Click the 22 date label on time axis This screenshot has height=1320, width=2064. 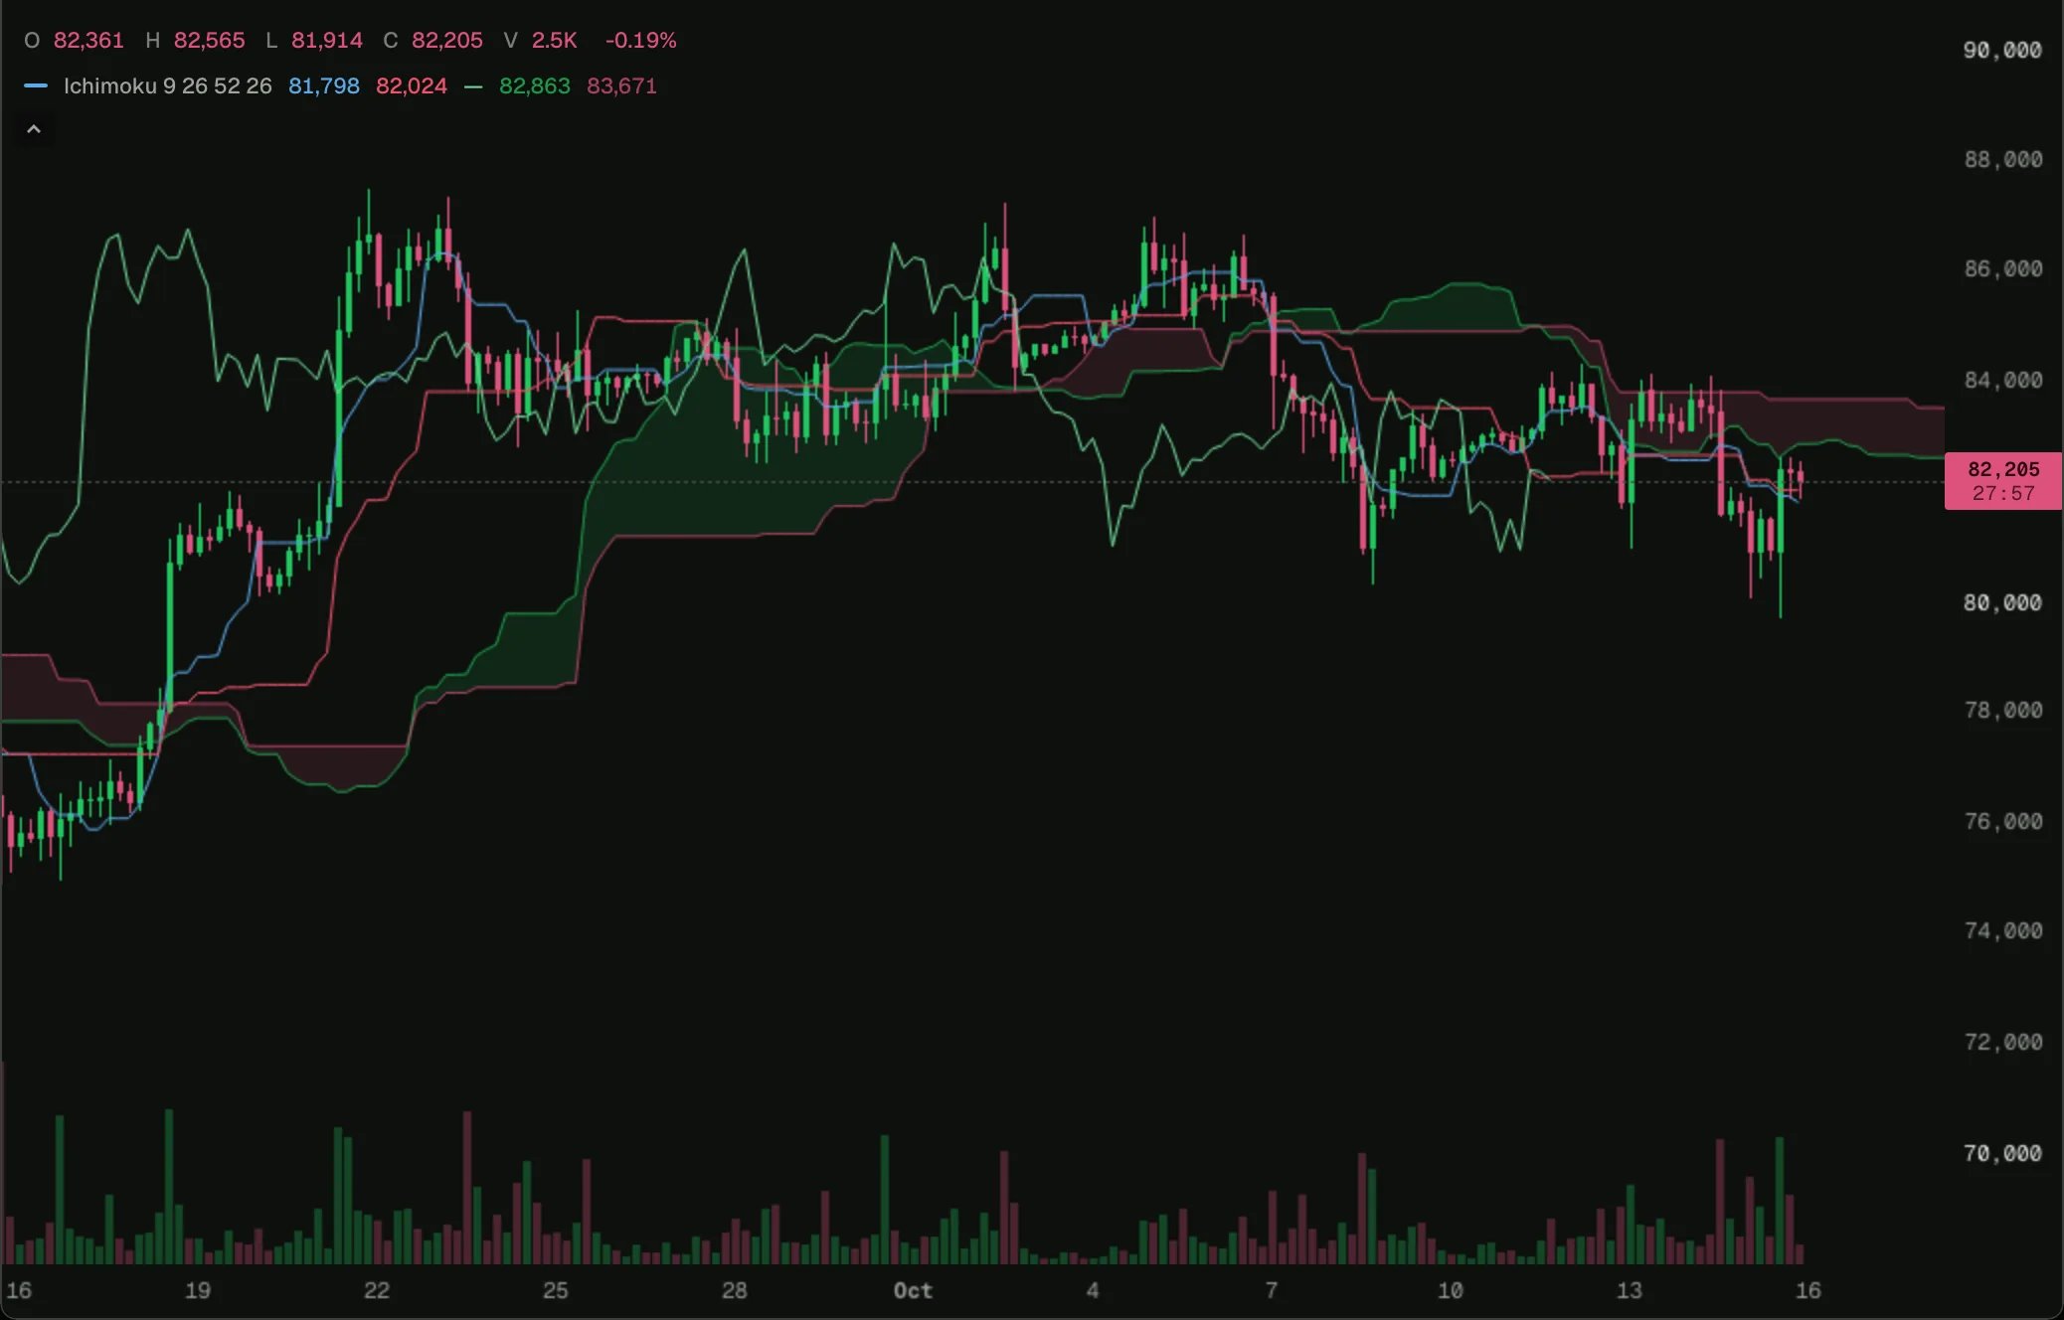[377, 1290]
